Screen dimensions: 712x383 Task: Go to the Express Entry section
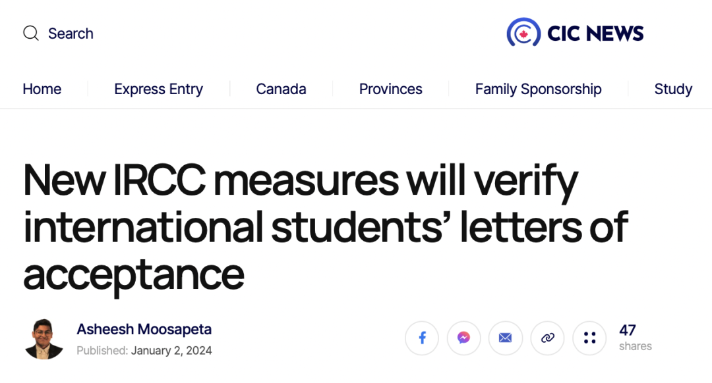pyautogui.click(x=158, y=89)
